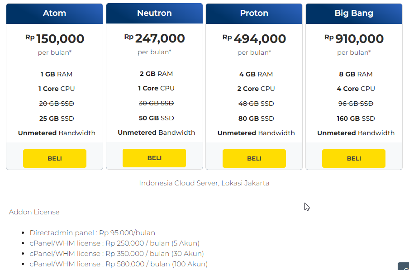Select the Atom plan header

pos(54,13)
